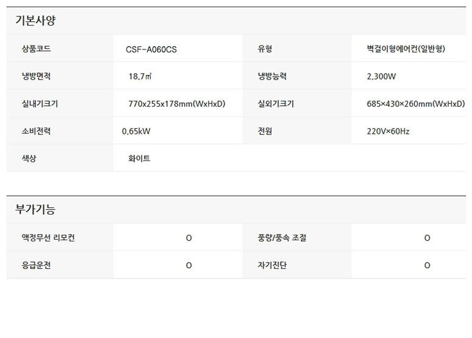This screenshot has height=338, width=472.
Task: Click the 220V×60Hz power supply value
Action: (388, 131)
